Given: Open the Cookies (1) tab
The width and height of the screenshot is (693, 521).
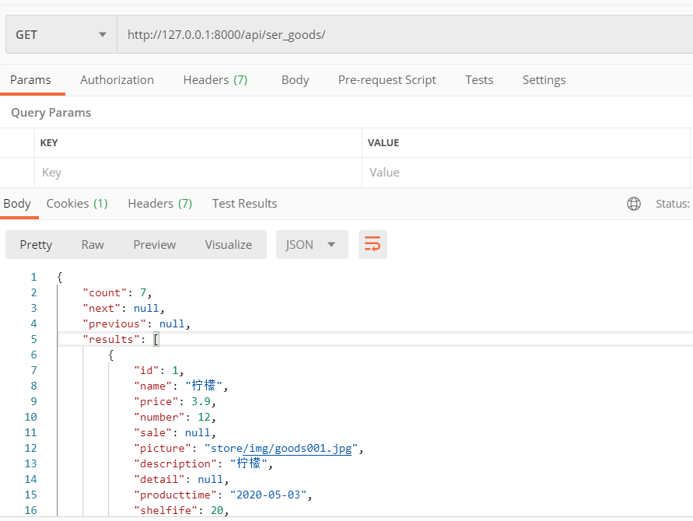Looking at the screenshot, I should 77,204.
